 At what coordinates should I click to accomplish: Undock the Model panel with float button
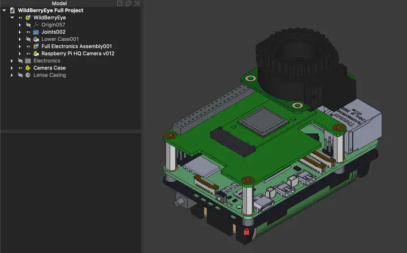click(x=128, y=3)
